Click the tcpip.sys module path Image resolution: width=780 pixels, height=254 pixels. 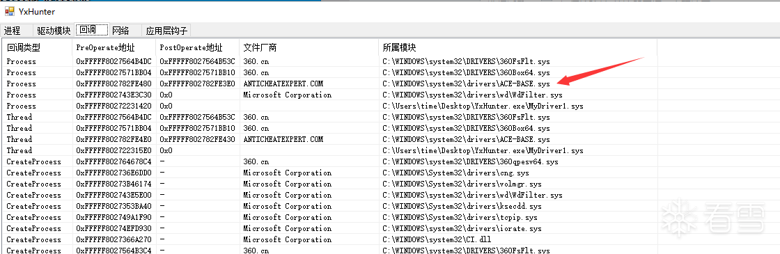point(460,217)
